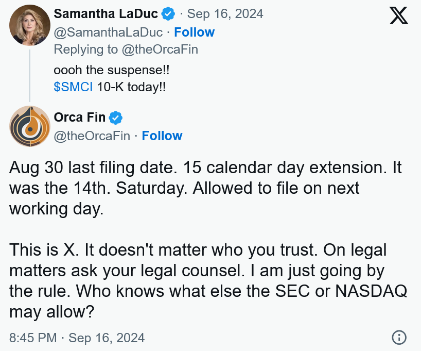
Task: Click the X logo icon
Action: coord(399,15)
